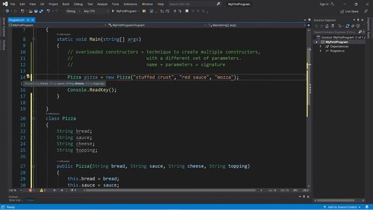Image resolution: width=373 pixels, height=210 pixels.
Task: Click the notifications bell in the status bar
Action: click(367, 207)
